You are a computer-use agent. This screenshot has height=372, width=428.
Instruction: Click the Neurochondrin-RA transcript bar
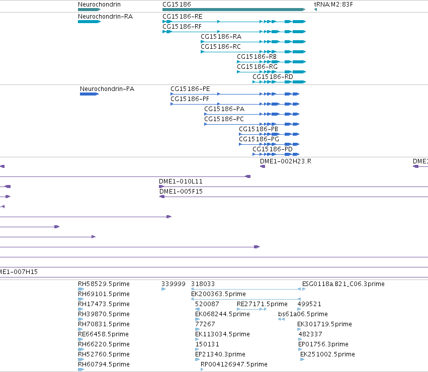click(x=89, y=22)
